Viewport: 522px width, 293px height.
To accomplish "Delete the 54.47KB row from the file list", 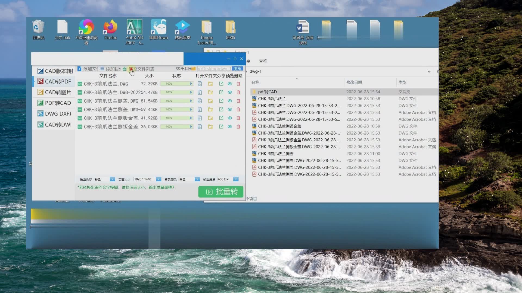I will (x=238, y=93).
